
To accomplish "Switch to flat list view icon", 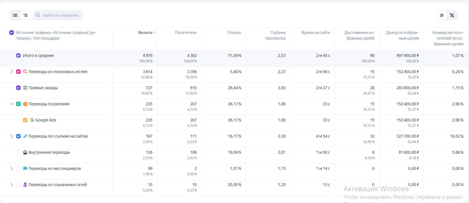I will point(15,15).
